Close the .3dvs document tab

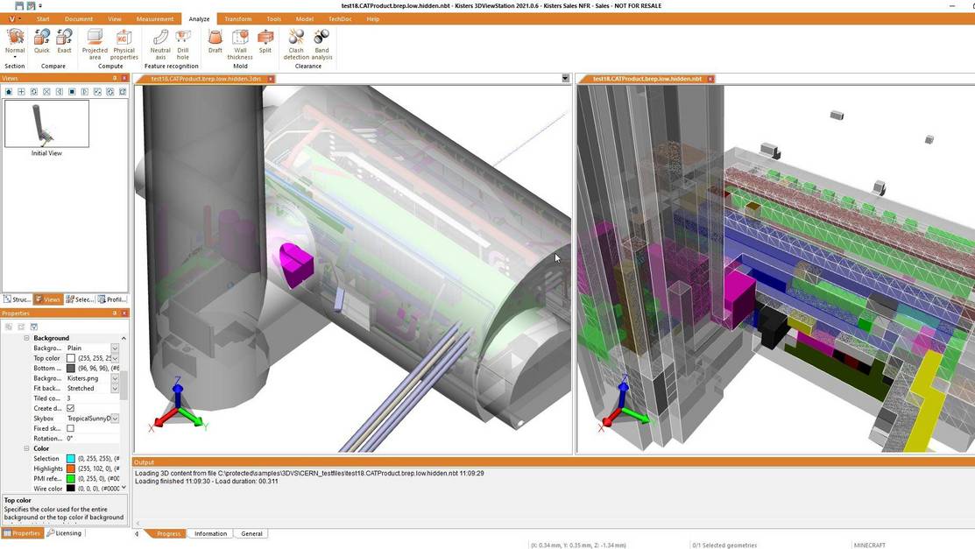coord(271,79)
